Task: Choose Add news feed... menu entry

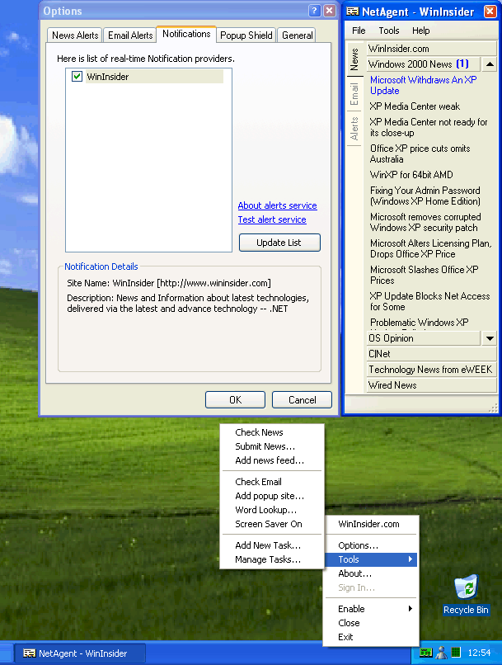Action: [271, 460]
